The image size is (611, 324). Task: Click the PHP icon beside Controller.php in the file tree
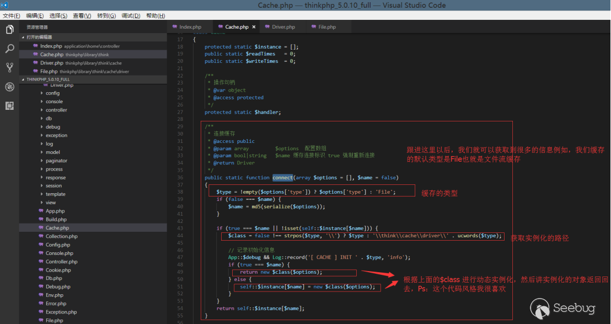[41, 262]
